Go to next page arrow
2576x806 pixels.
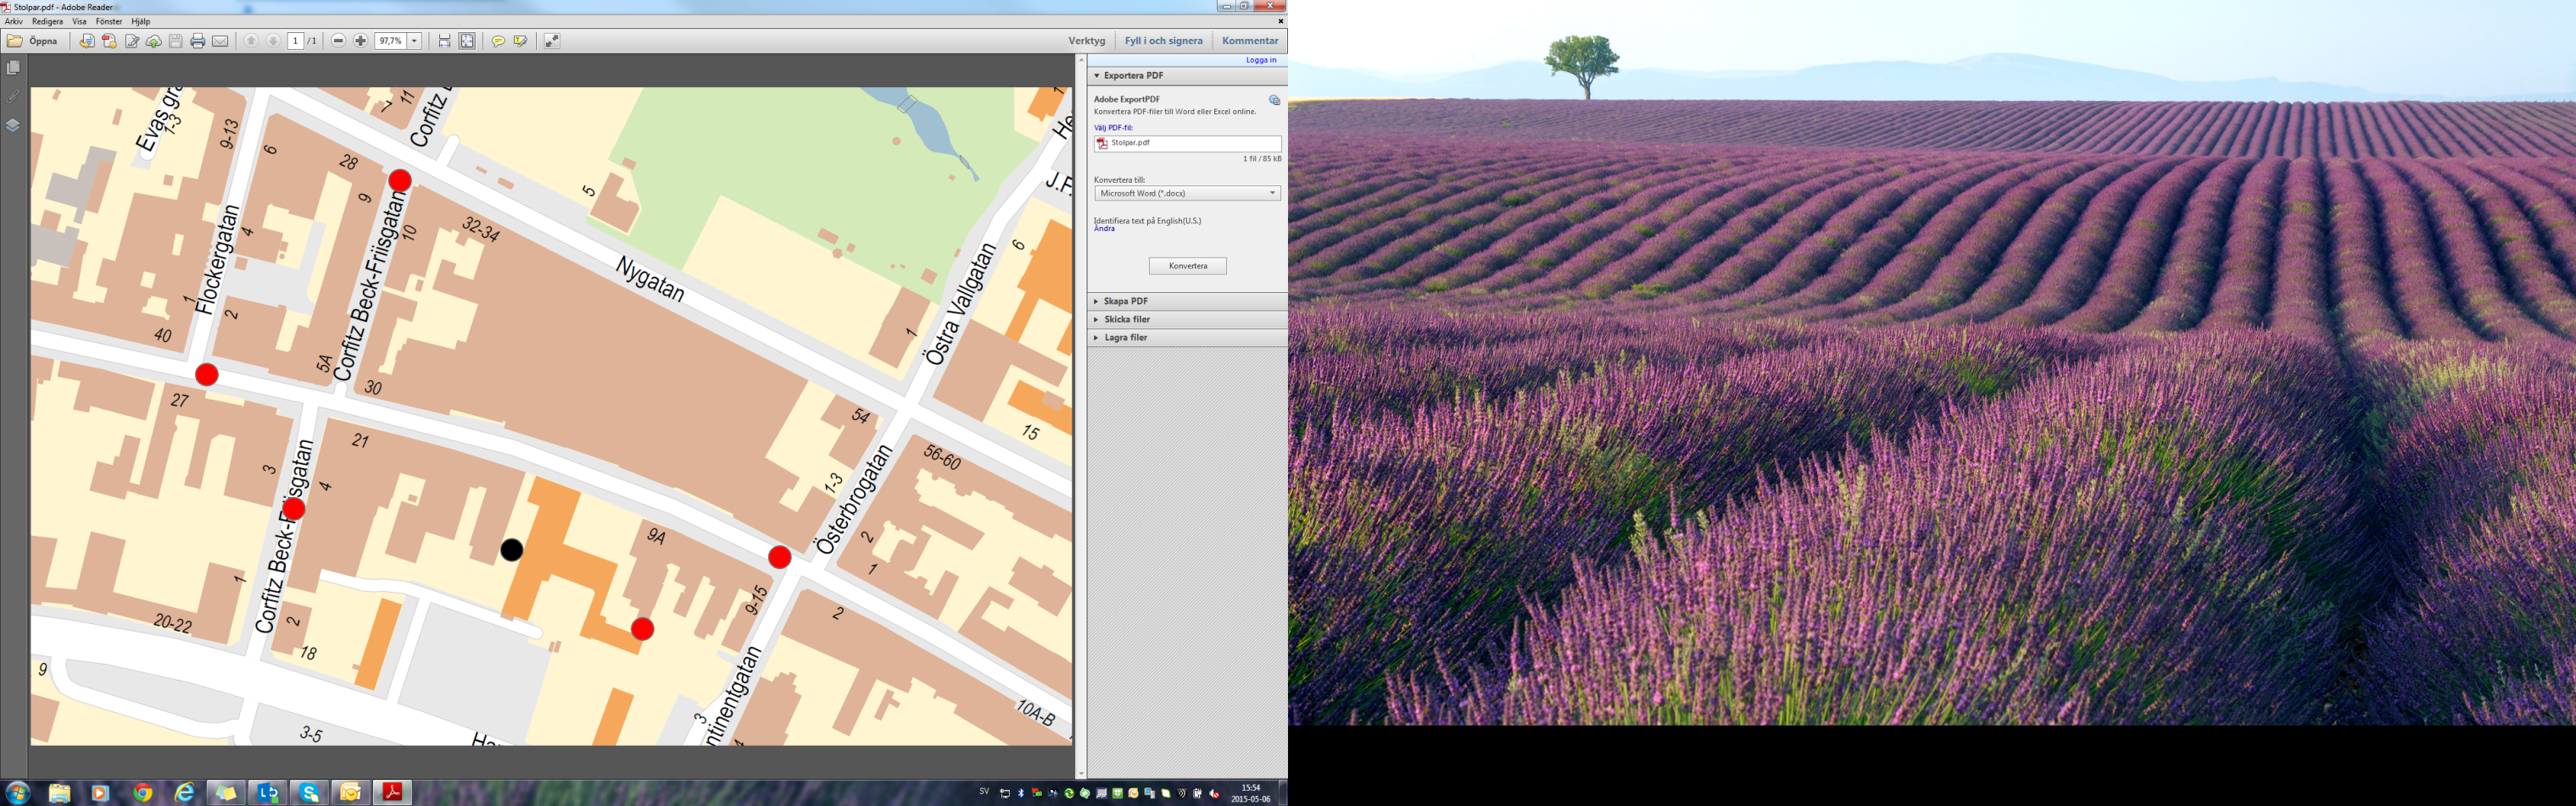click(x=273, y=41)
